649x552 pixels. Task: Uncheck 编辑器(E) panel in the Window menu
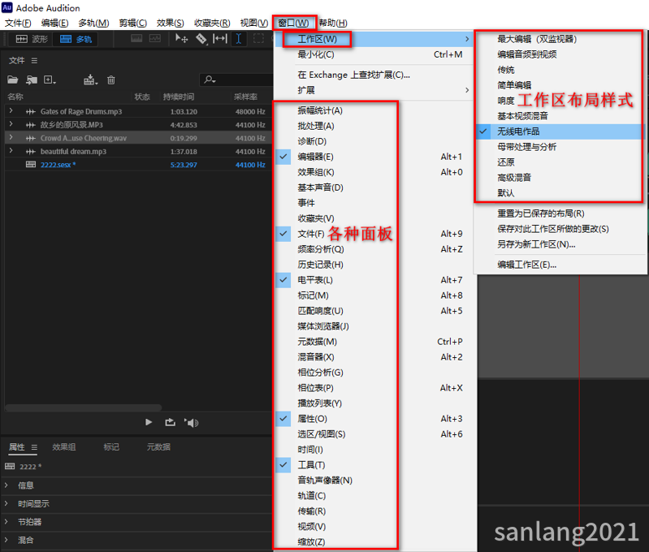(316, 157)
